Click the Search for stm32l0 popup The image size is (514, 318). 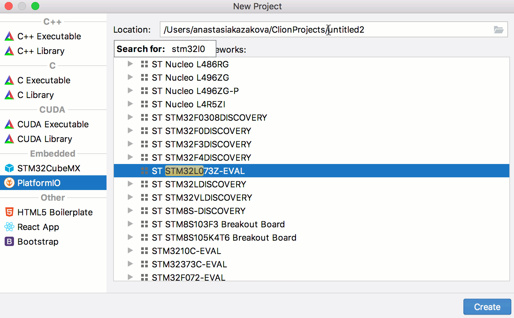165,49
